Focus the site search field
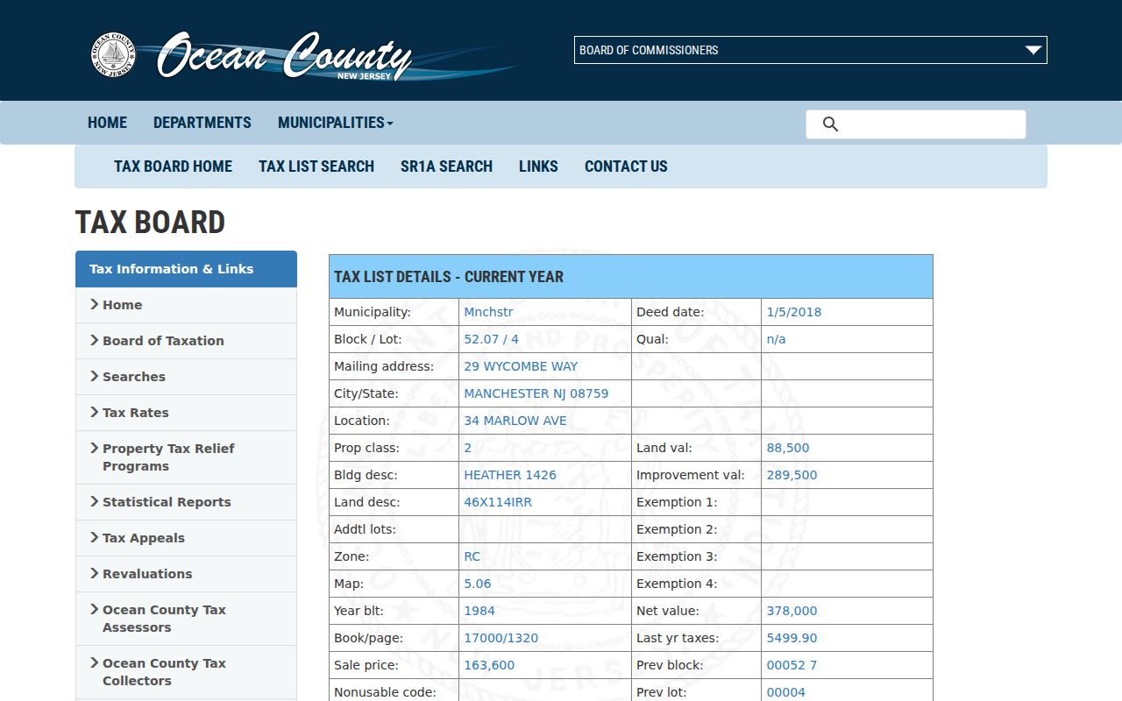The image size is (1122, 701). (x=916, y=124)
